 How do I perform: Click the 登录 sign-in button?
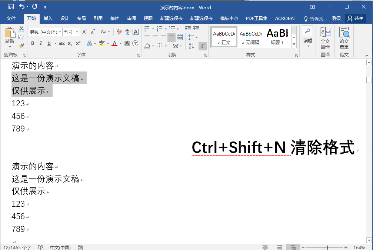pos(336,19)
